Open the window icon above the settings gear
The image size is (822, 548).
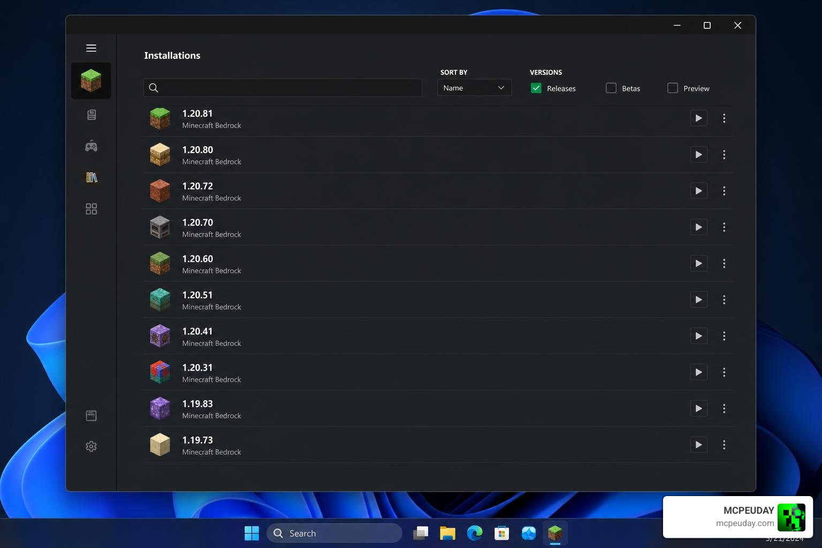92,416
